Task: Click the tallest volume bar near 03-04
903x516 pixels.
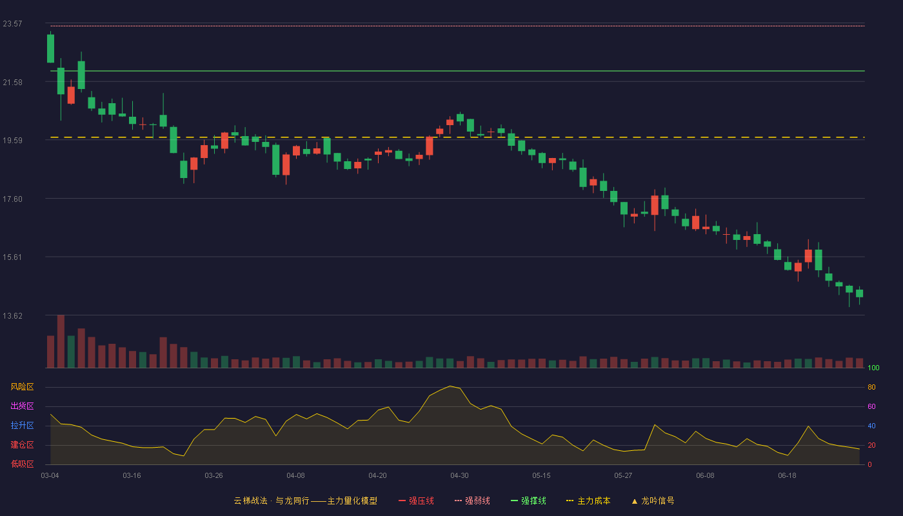Action: pos(61,341)
